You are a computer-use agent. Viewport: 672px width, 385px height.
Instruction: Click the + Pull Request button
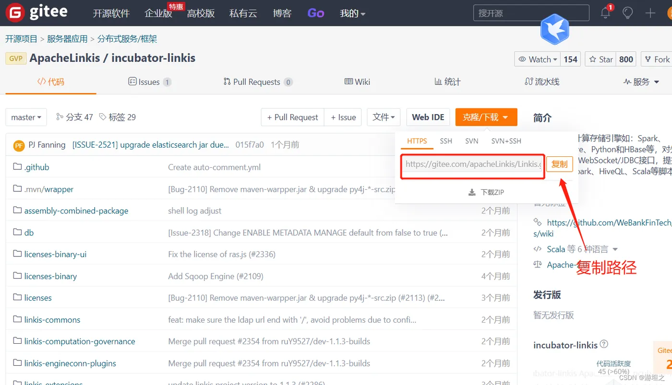(x=293, y=117)
